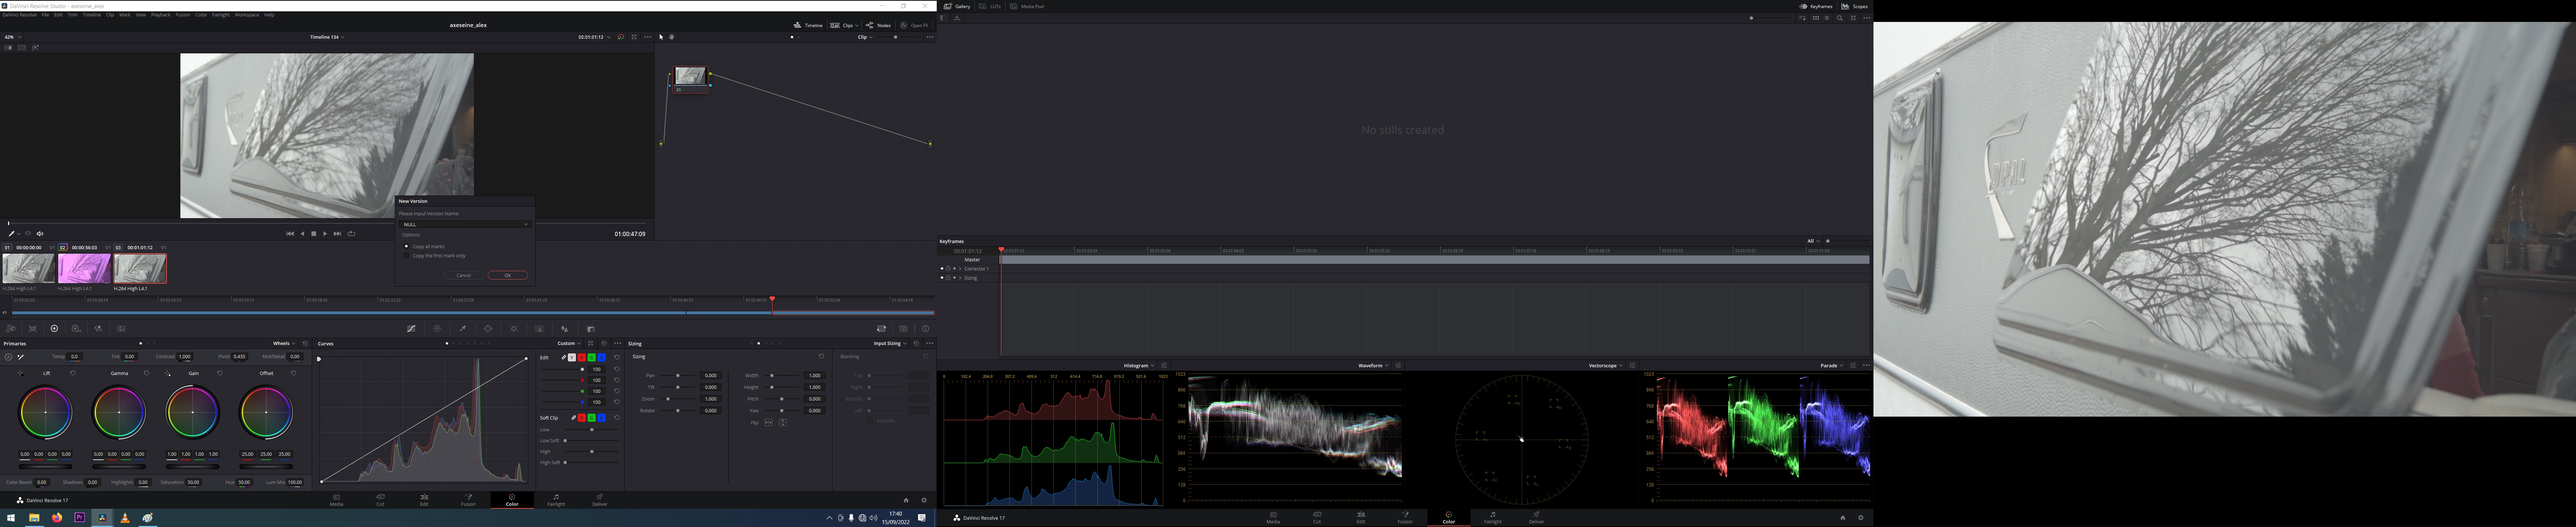This screenshot has width=2576, height=527.
Task: Open the HDR wheels palette
Action: click(76, 329)
